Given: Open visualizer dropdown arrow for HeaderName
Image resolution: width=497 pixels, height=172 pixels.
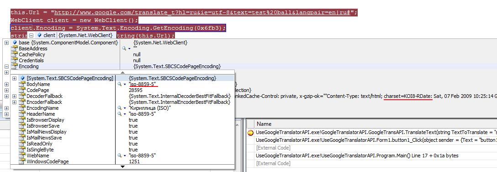Looking at the screenshot, I should coord(125,114).
